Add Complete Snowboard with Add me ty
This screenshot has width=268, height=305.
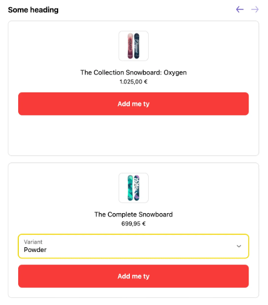133,276
